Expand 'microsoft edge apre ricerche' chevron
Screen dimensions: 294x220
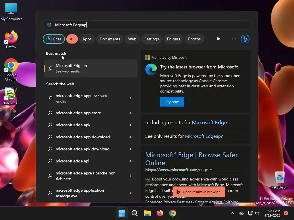click(x=131, y=176)
